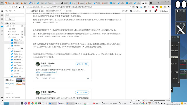Open the History side panel
The height and width of the screenshot is (105, 187).
tap(2, 23)
